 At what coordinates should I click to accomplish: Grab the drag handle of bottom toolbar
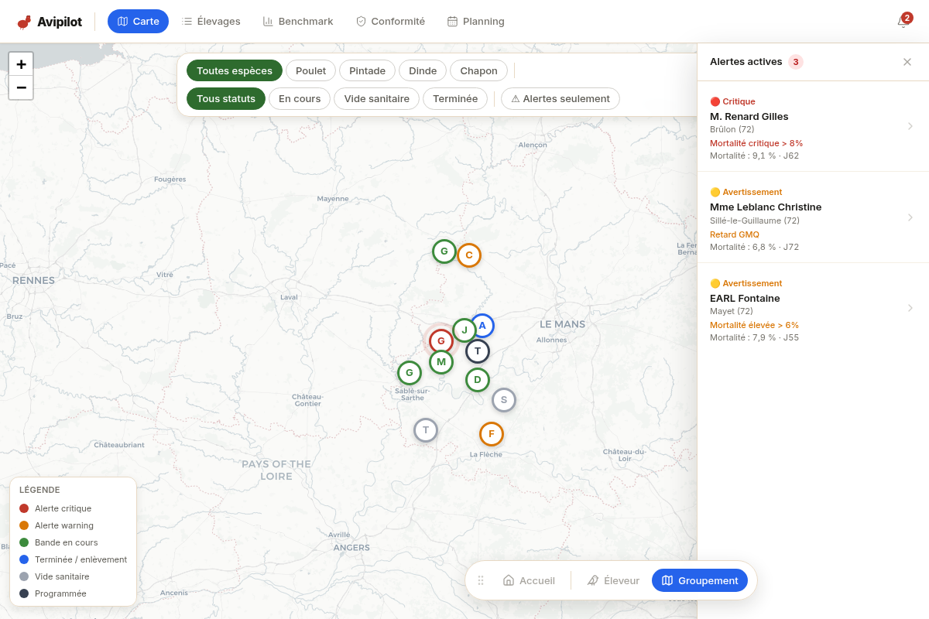click(x=481, y=580)
